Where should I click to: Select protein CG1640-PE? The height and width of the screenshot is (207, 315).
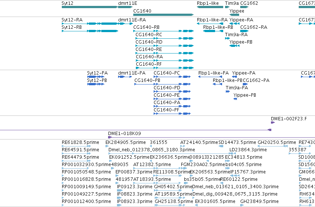point(172,99)
